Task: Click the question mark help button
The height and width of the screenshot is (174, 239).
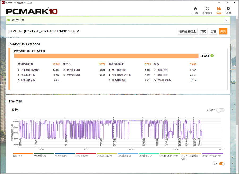Action: [x=226, y=20]
